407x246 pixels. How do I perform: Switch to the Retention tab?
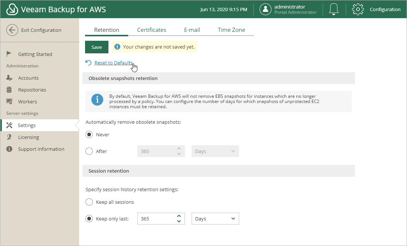click(x=107, y=30)
